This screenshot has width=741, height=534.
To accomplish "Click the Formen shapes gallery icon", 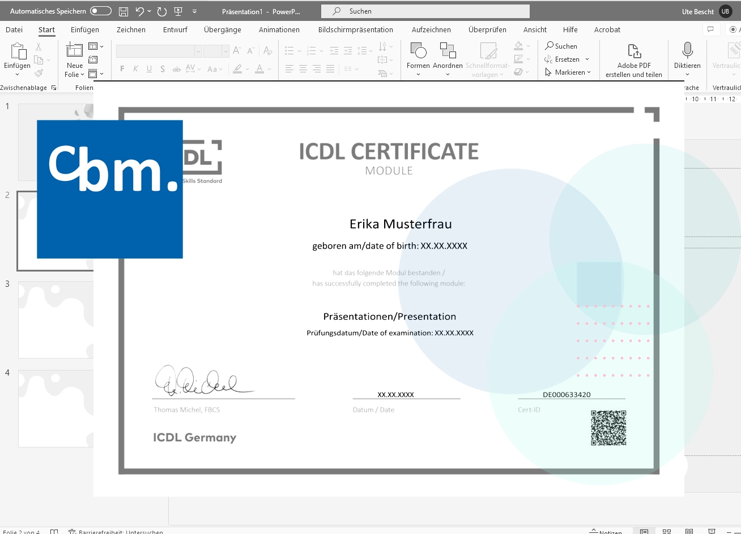I will pos(418,51).
